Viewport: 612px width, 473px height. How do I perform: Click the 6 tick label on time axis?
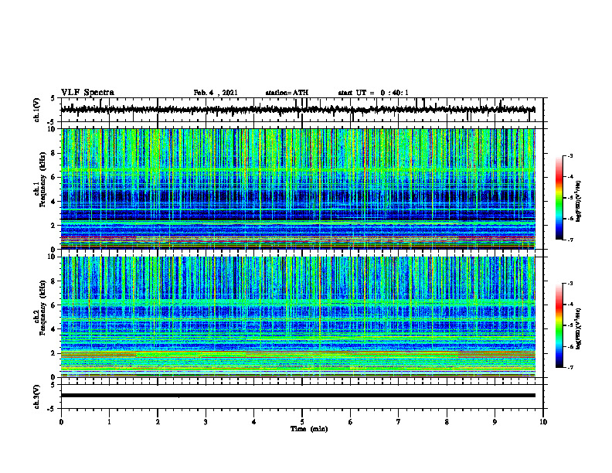351,422
